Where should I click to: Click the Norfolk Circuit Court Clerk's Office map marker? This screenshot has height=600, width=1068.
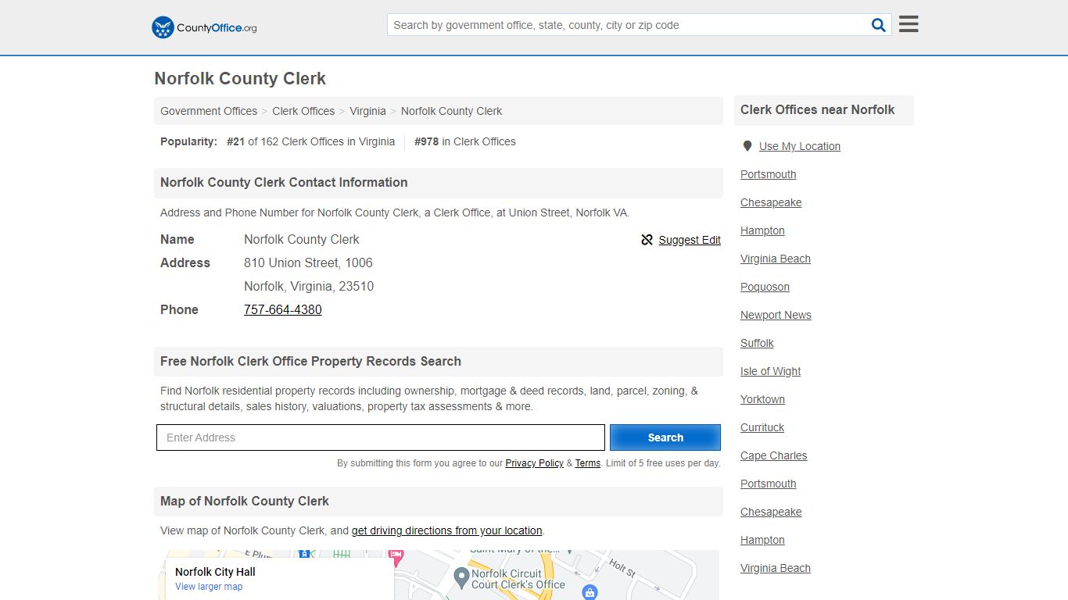[x=461, y=578]
